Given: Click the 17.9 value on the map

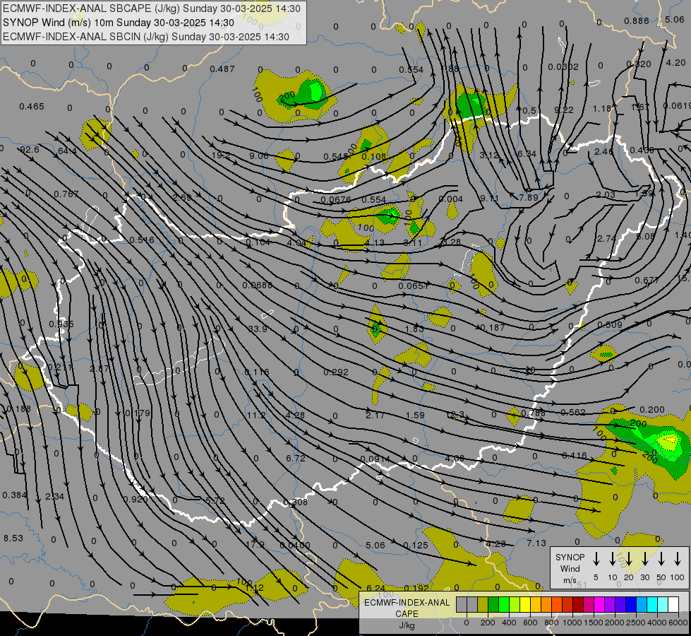Looking at the screenshot, I should click(x=255, y=545).
